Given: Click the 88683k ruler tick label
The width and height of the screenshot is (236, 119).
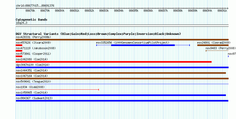Looking at the screenshot, I should coord(104,11).
